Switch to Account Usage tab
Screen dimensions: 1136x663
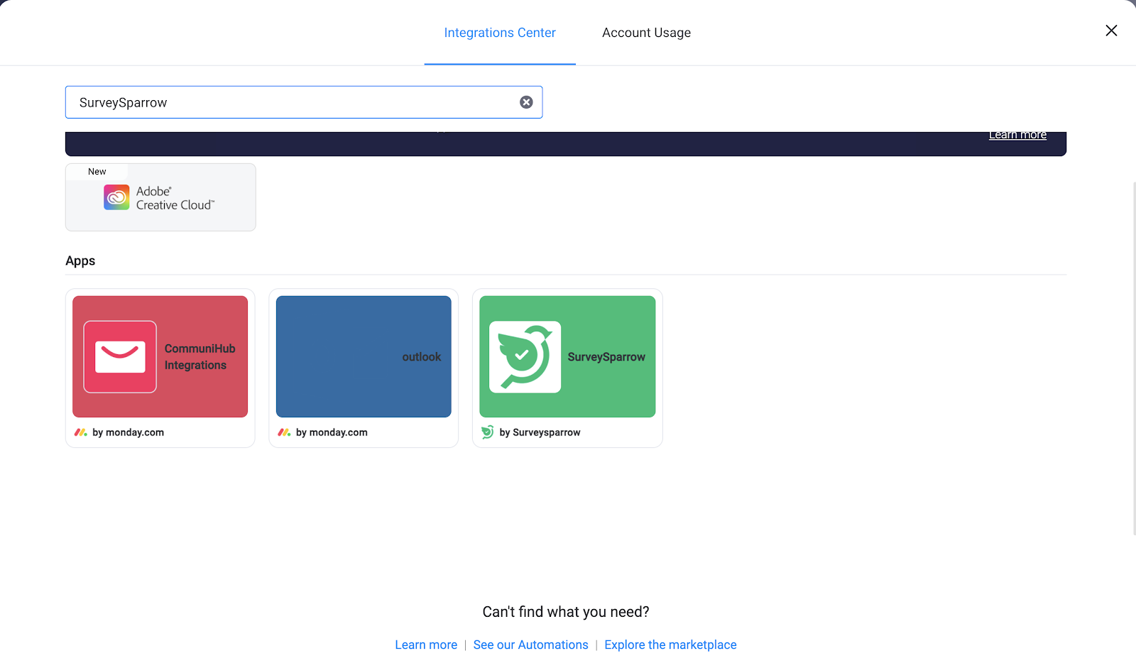tap(646, 33)
